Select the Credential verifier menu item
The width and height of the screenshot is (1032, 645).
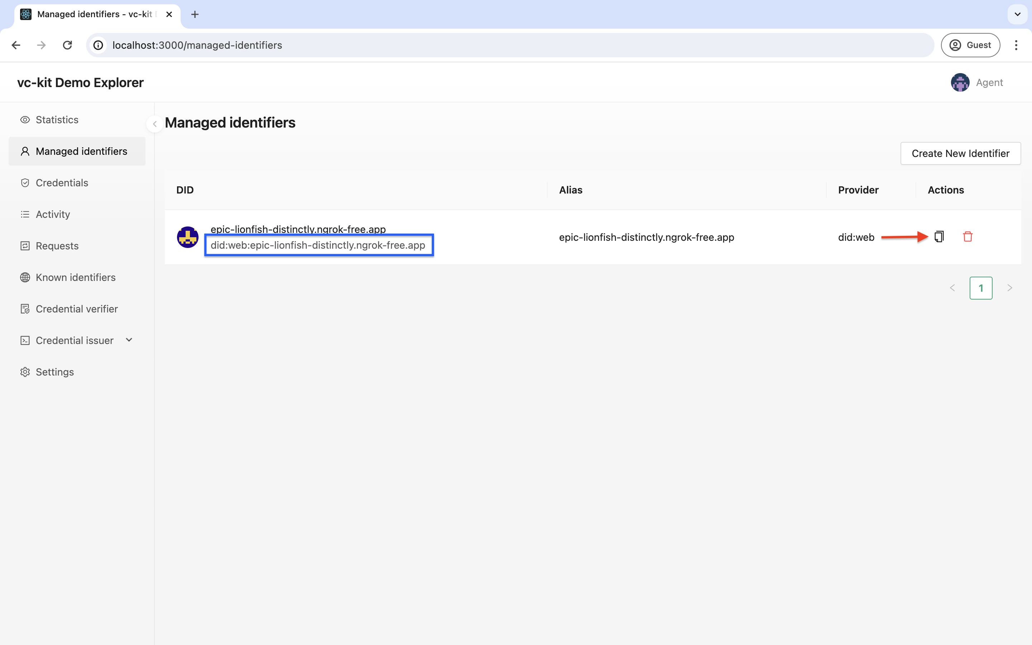(77, 309)
